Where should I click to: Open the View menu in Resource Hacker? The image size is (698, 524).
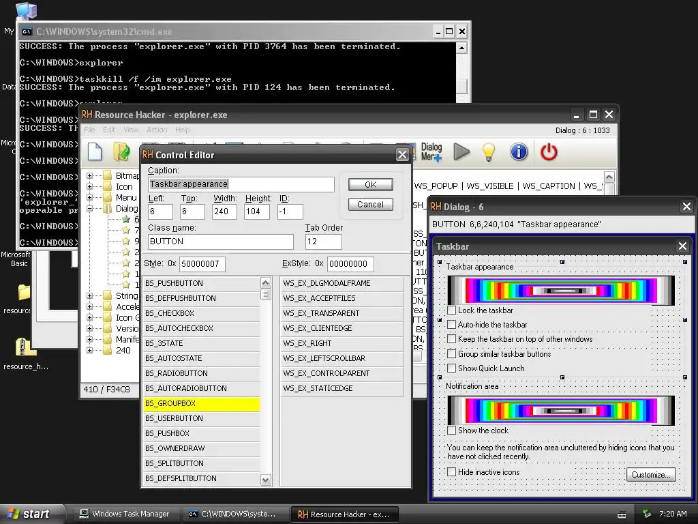click(132, 130)
